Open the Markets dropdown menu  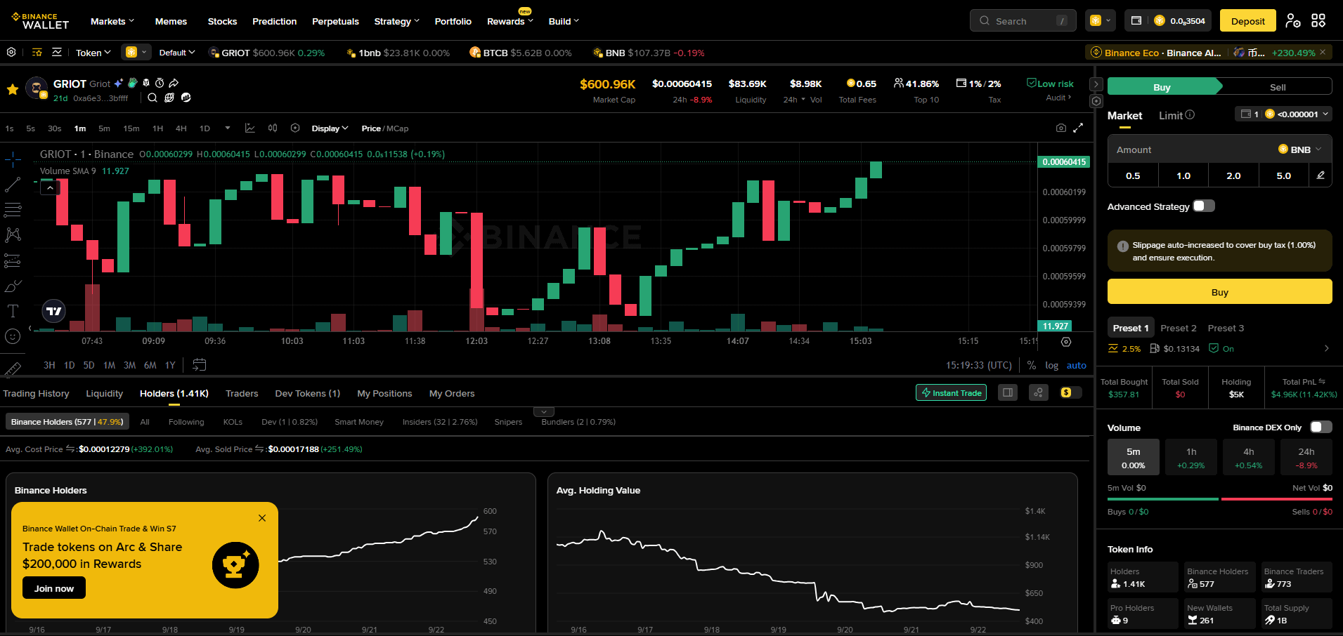point(112,21)
